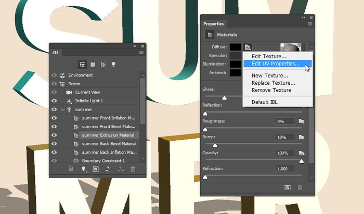Click the Diffuse texture file icon
Image resolution: width=364 pixels, height=214 pixels.
click(248, 47)
